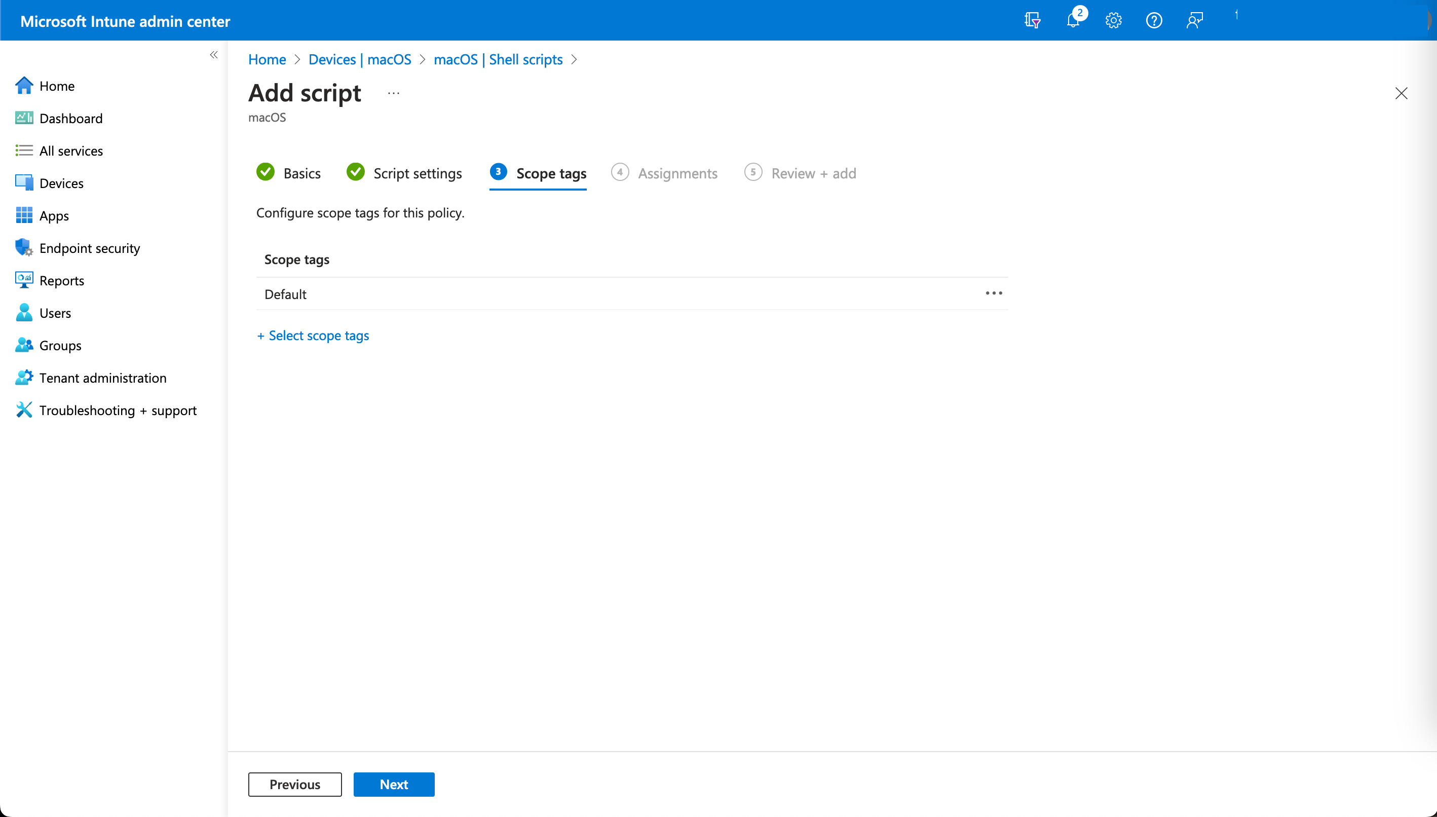Open directory and subscription filter icon
This screenshot has width=1437, height=817.
[x=1032, y=21]
